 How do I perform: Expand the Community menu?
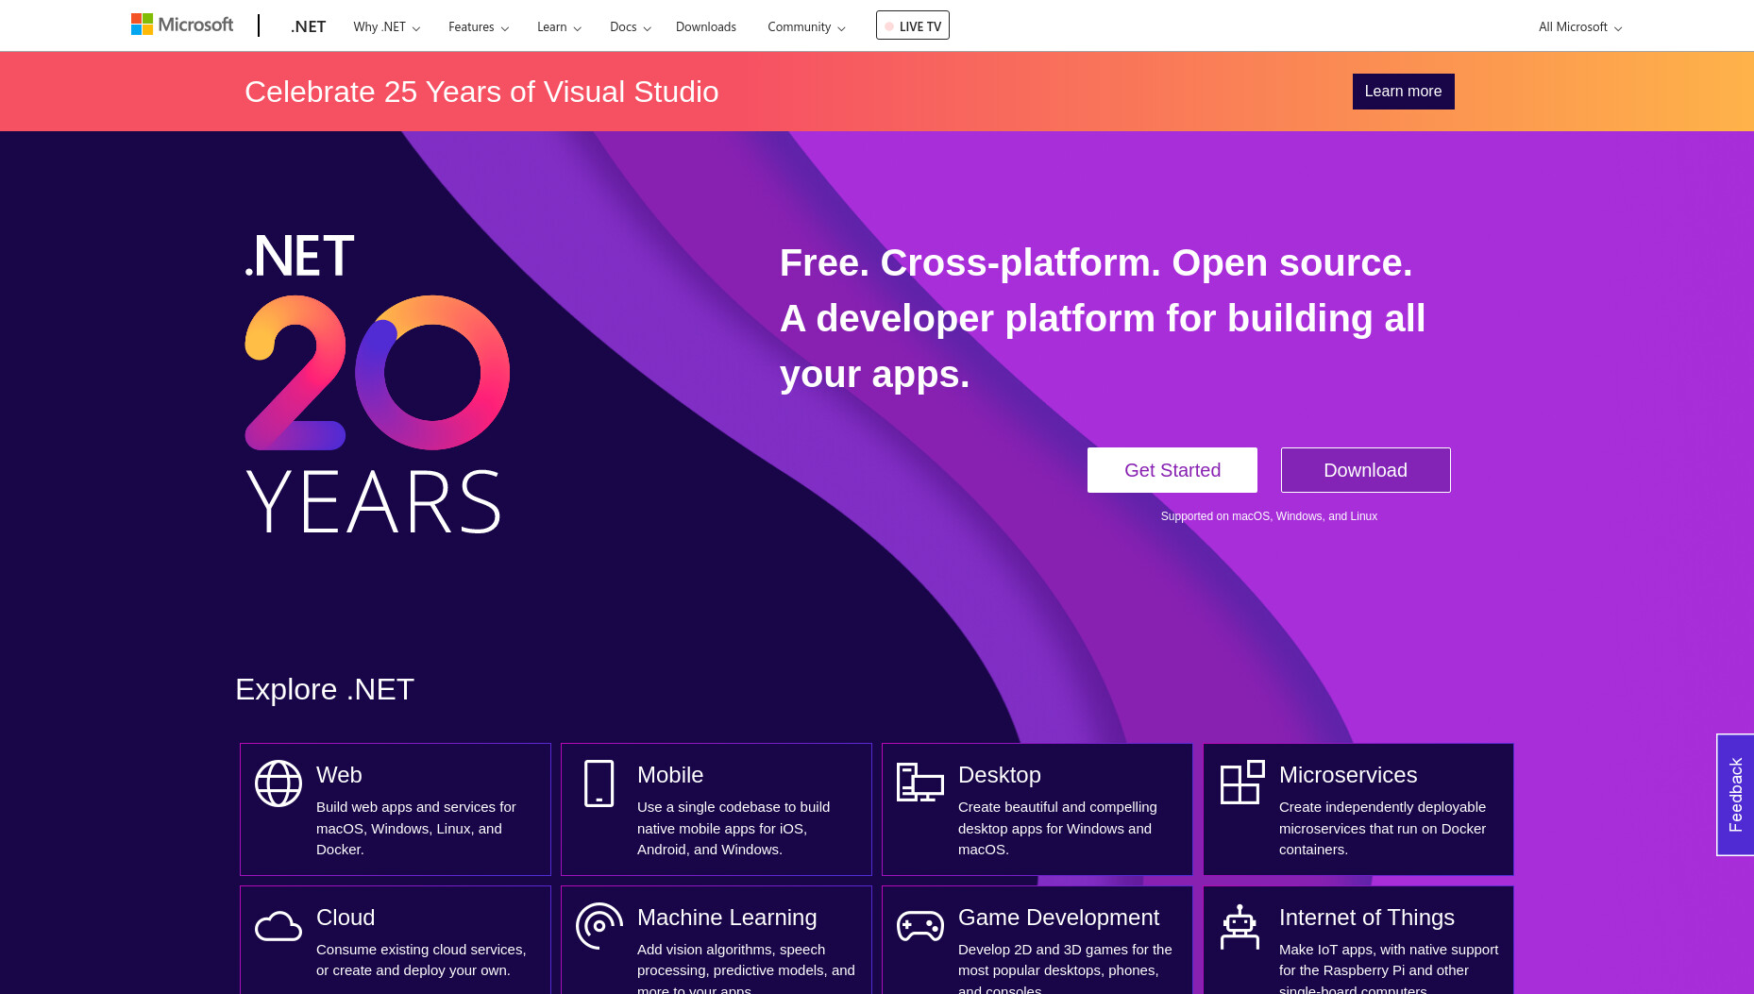pyautogui.click(x=806, y=26)
